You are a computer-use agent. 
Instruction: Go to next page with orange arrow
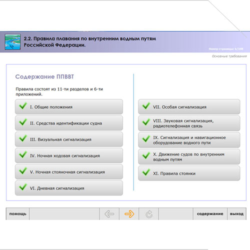click(129, 214)
